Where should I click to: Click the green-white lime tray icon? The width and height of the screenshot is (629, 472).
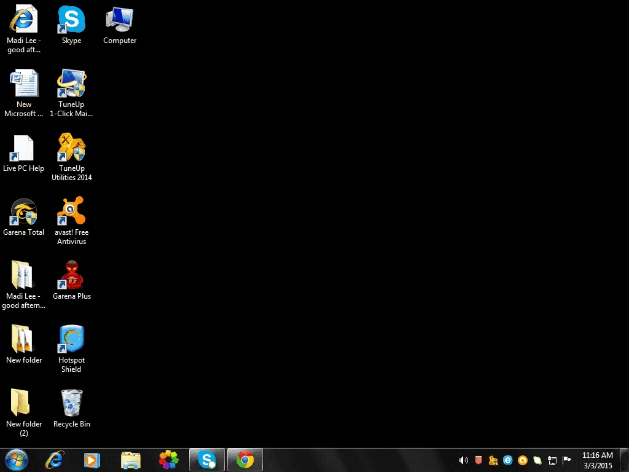pyautogui.click(x=537, y=460)
